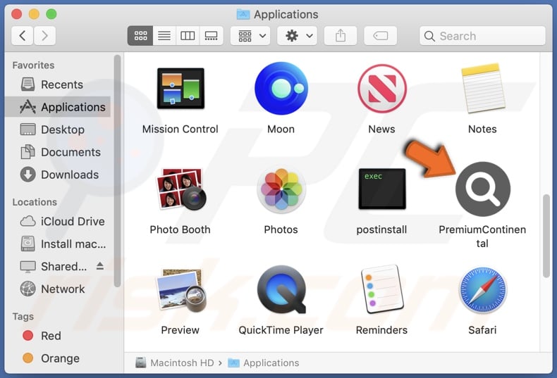Image resolution: width=557 pixels, height=378 pixels.
Task: Select the QuickTime Player app icon
Action: [x=281, y=289]
